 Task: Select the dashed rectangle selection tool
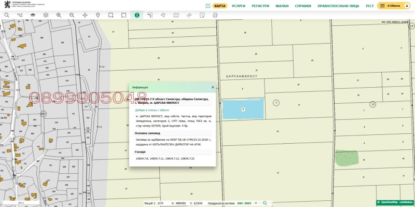point(124,15)
